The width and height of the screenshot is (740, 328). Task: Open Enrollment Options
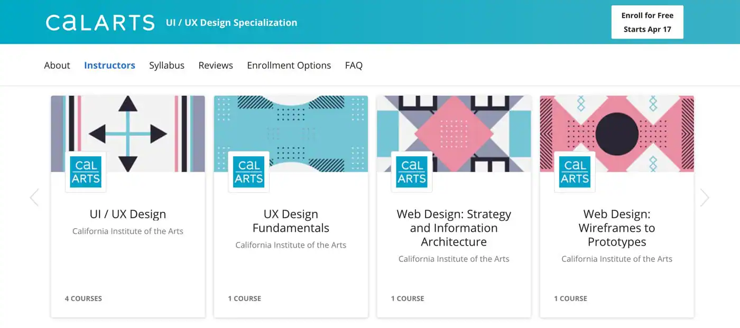(289, 65)
